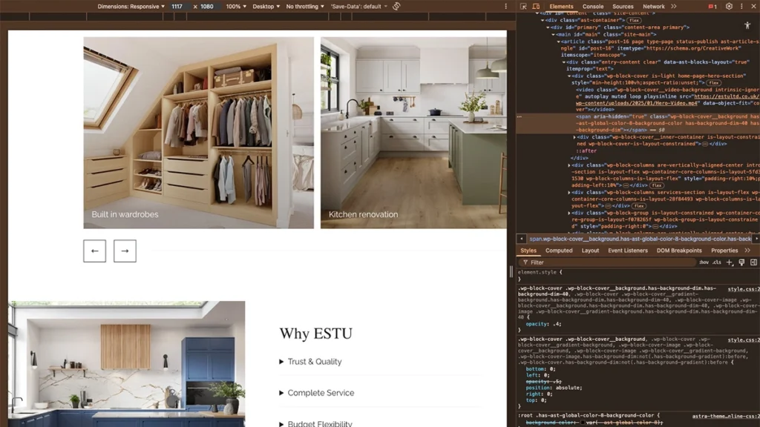Toggle the :hov element state button

(704, 262)
